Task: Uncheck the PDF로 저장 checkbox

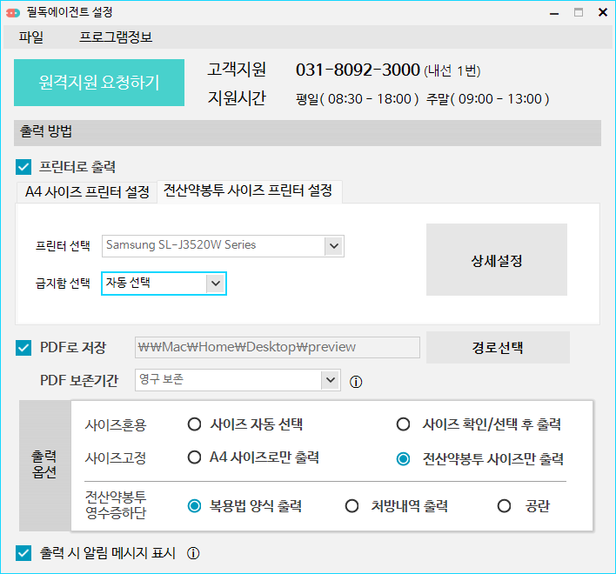Action: [24, 348]
